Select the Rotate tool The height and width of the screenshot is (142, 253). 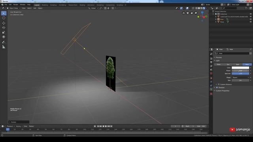point(4,28)
